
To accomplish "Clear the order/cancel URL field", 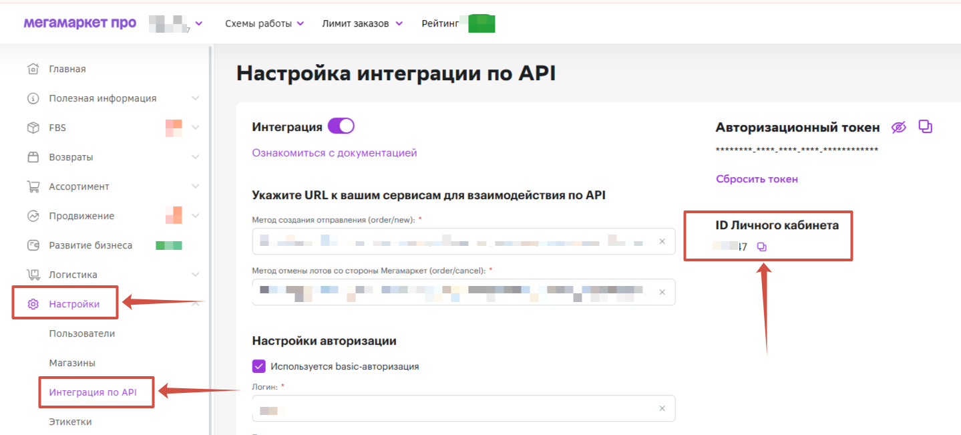I will click(662, 292).
